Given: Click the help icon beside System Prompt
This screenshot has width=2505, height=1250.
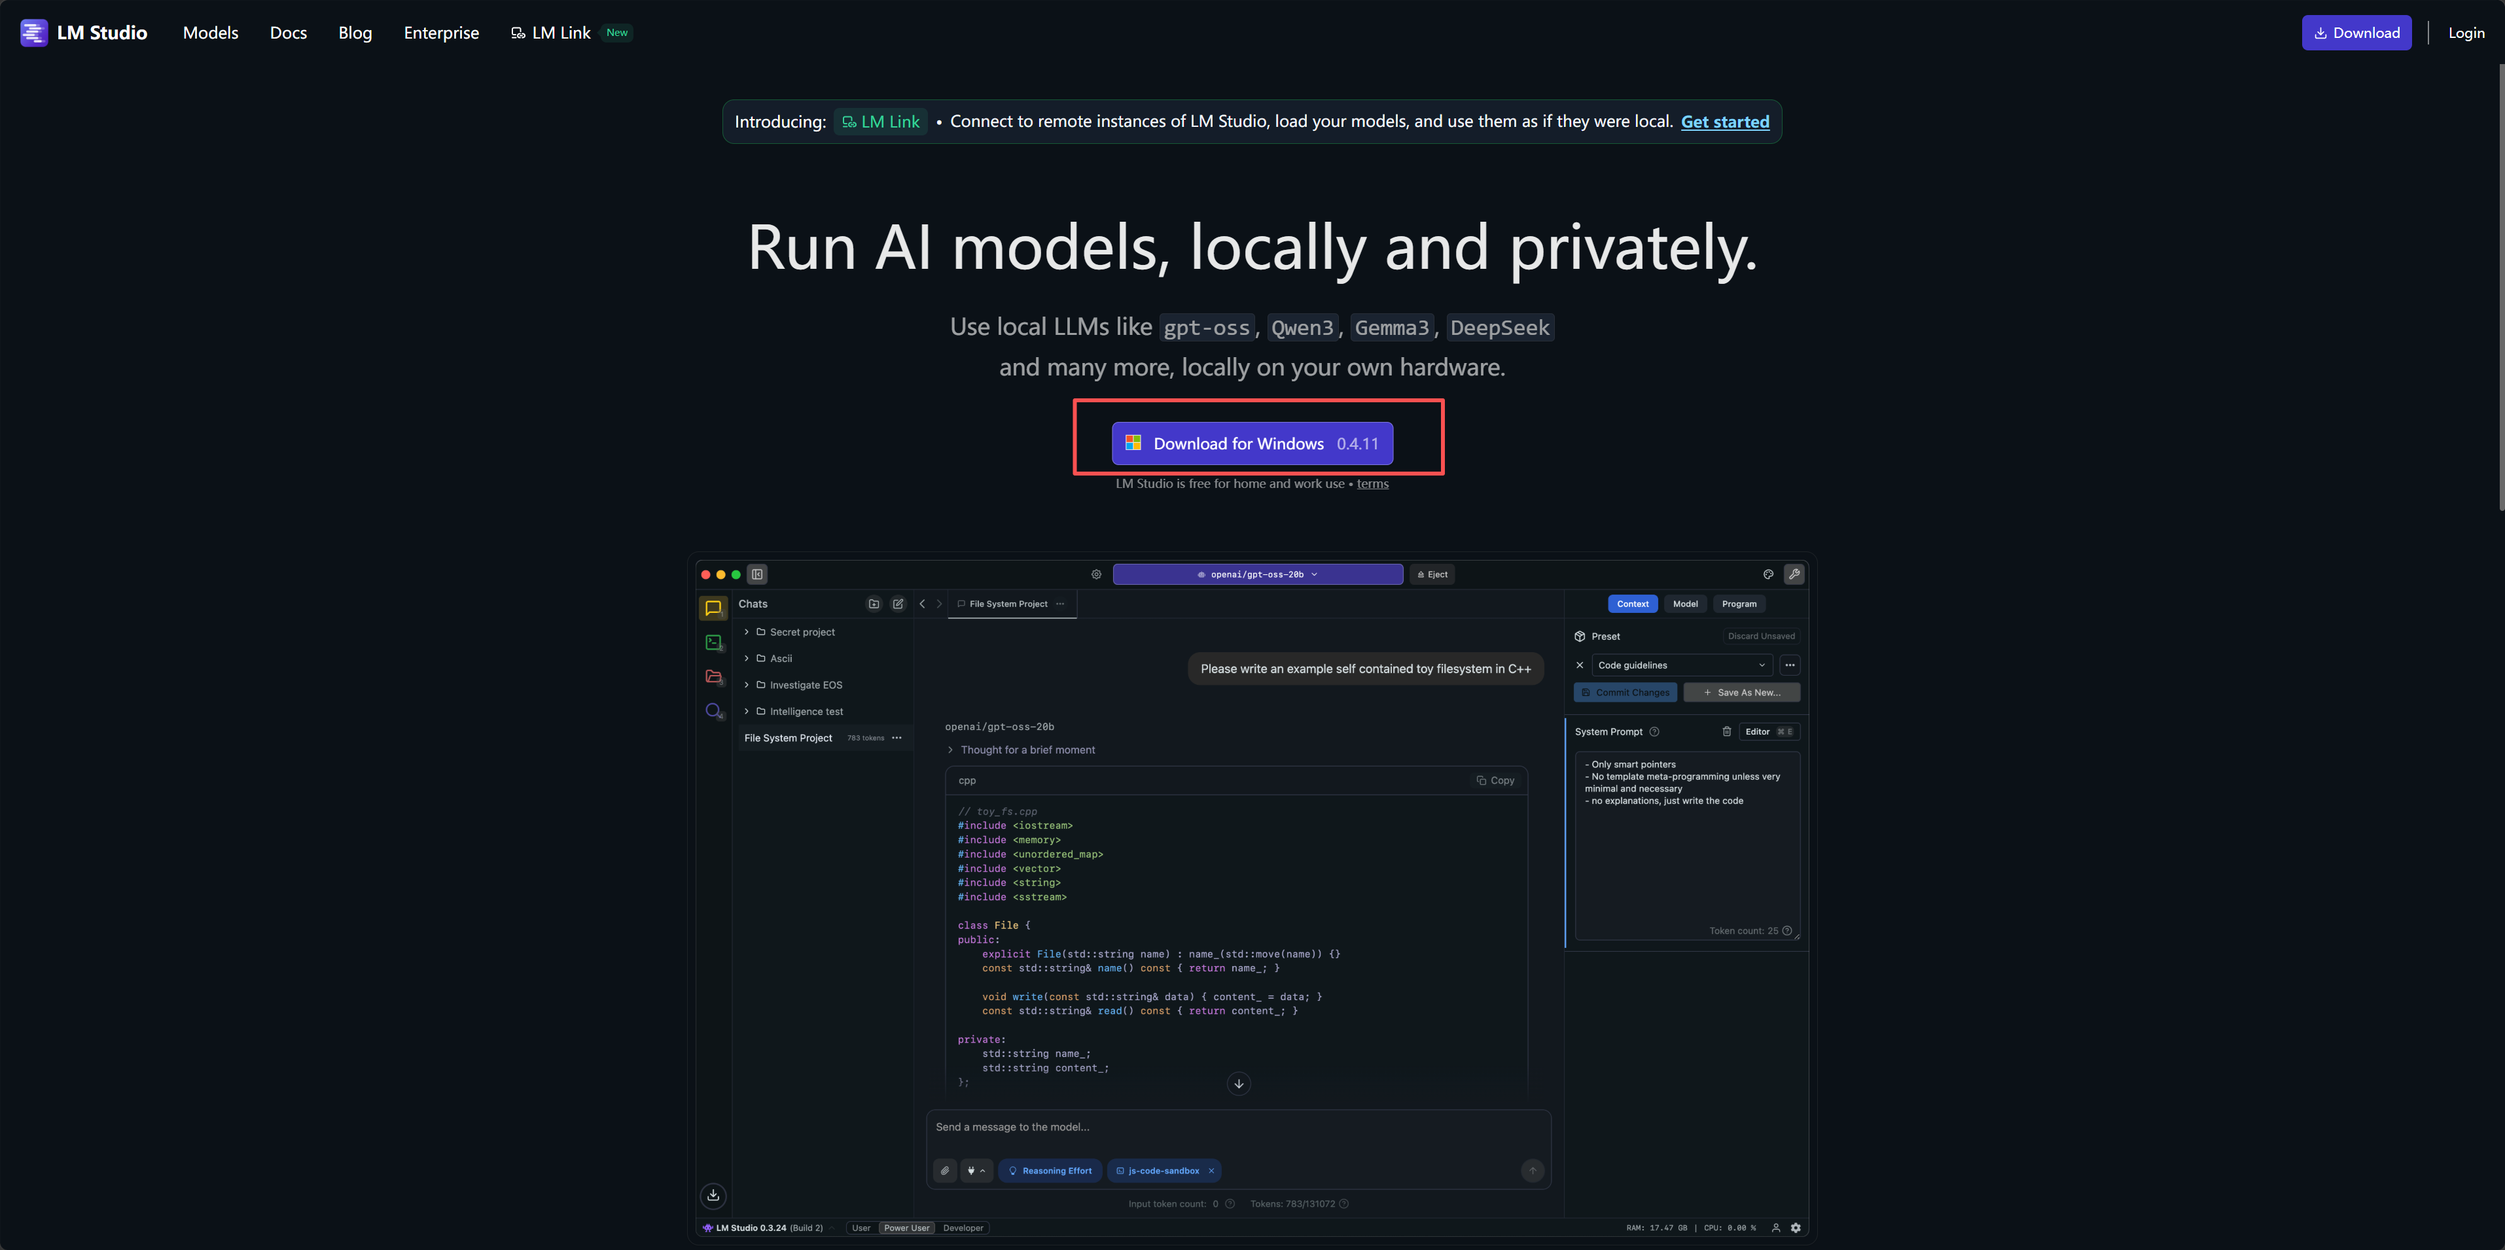Looking at the screenshot, I should click(1654, 732).
